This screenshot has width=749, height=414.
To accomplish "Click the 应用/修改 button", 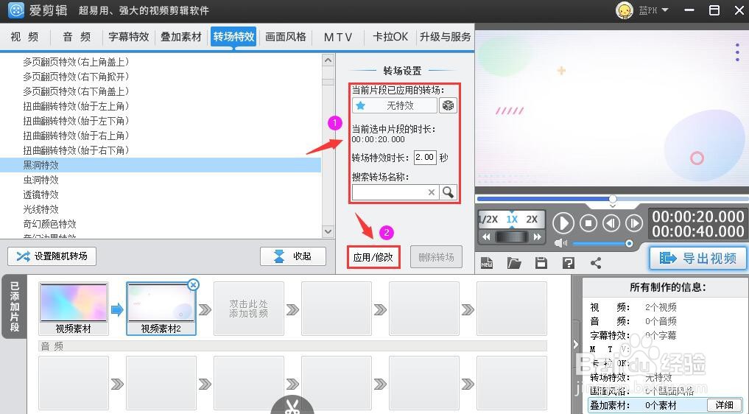I will (373, 257).
